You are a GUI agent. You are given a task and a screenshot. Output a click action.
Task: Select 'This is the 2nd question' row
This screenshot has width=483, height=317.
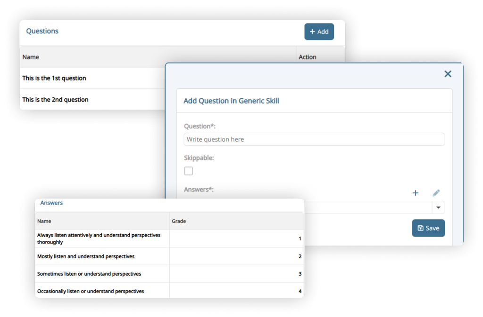pos(55,100)
